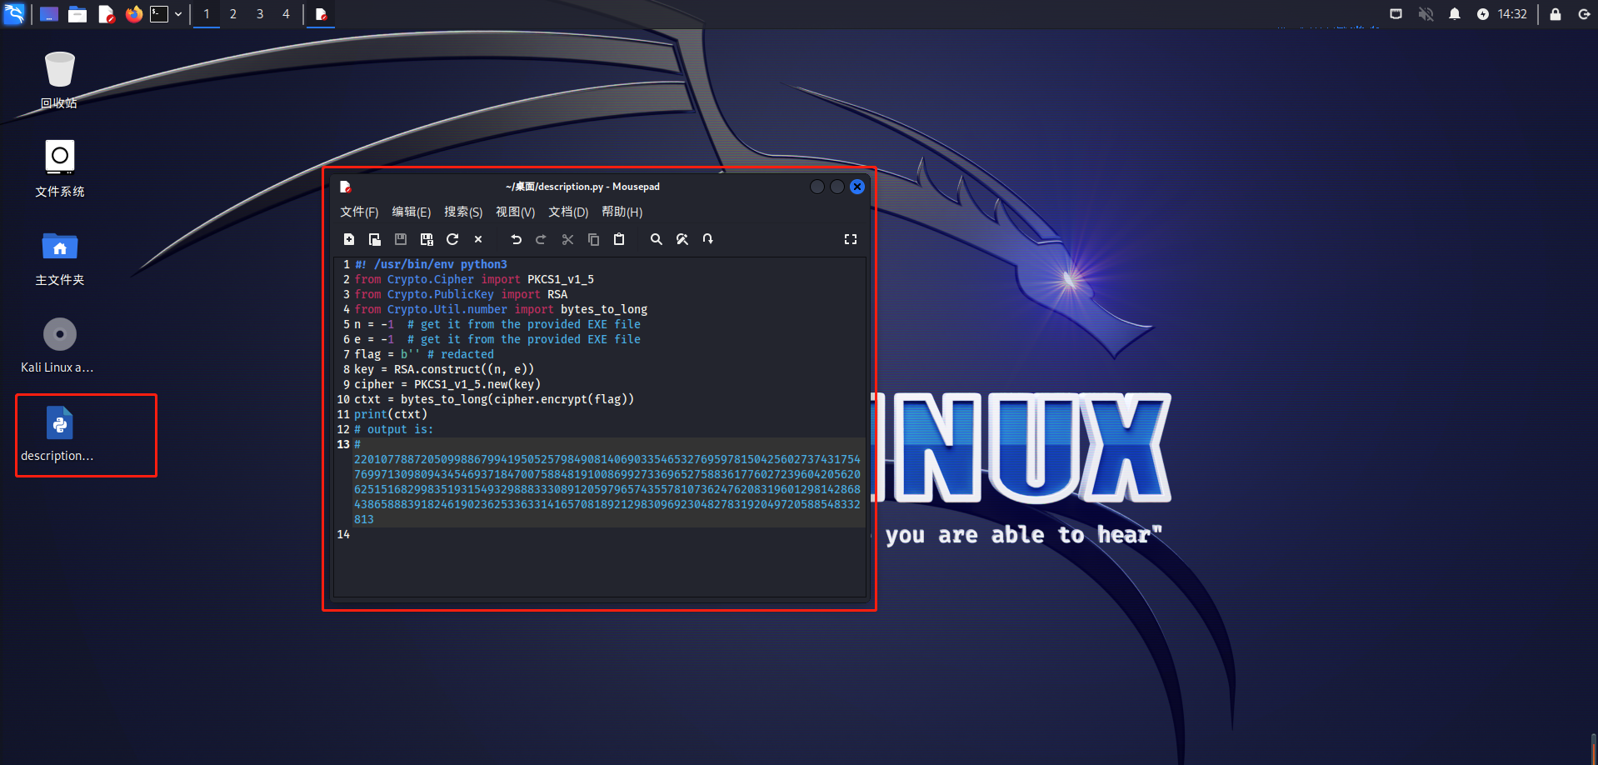The width and height of the screenshot is (1598, 765).
Task: Select the Kali Linux disc desktop icon
Action: [57, 345]
